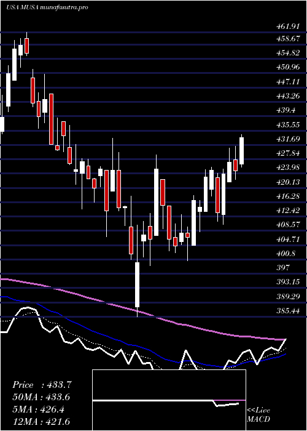Select the 397 axis value
The width and height of the screenshot is (307, 431).
pyautogui.click(x=283, y=267)
